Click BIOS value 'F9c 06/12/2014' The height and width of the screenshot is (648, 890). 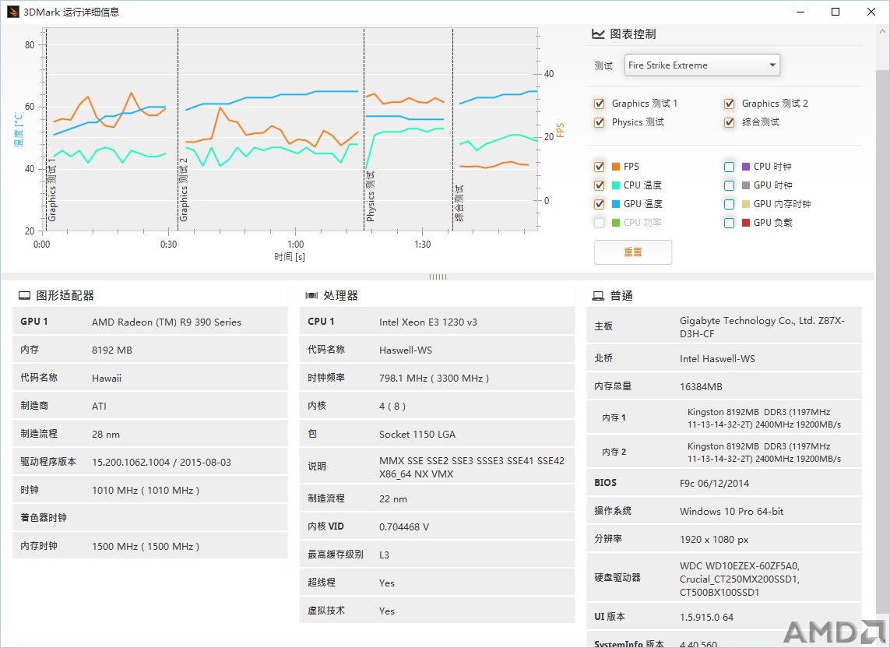714,484
